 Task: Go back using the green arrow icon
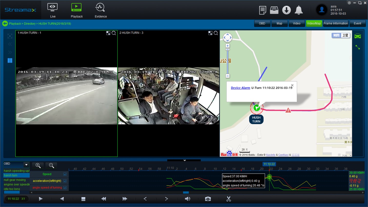[x=5, y=24]
